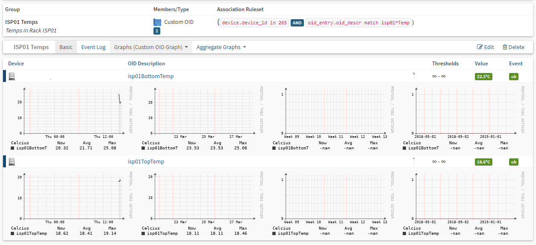Screen dimensions: 536x245
Task: Open the Basic tab
Action: point(66,47)
